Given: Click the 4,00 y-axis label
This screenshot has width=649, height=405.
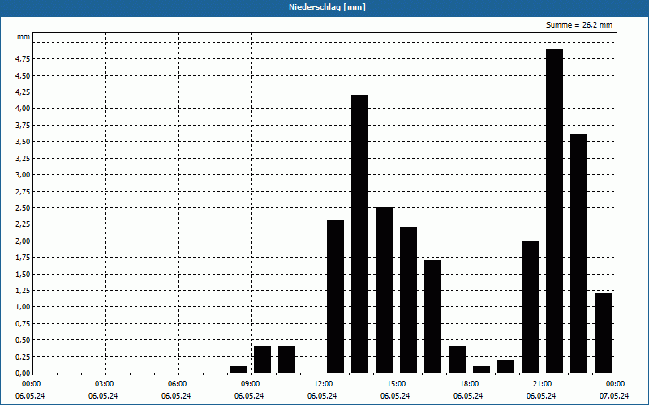Looking at the screenshot, I should coord(23,109).
